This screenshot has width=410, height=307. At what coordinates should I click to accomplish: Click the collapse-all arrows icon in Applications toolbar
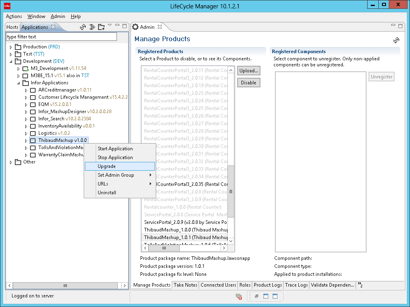pos(92,27)
